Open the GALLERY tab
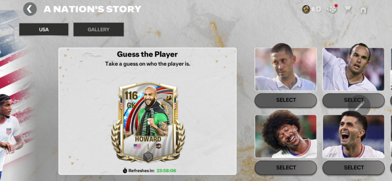The width and height of the screenshot is (392, 181). point(98,29)
